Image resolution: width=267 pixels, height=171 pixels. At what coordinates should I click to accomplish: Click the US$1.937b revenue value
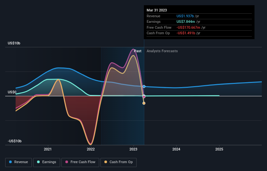[185, 16]
